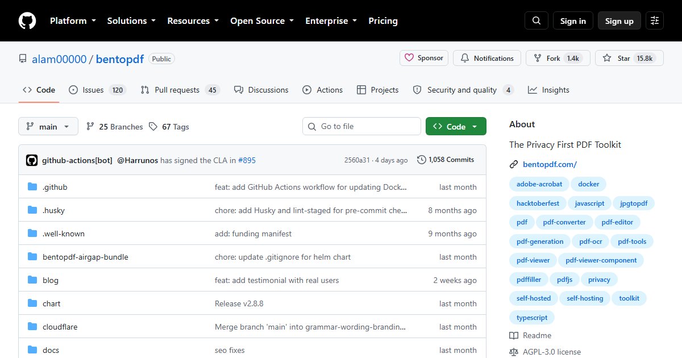682x358 pixels.
Task: Click the github-actions[bot] avatar
Action: [32, 160]
